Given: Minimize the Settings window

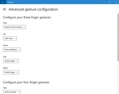Looking at the screenshot, I should click(x=104, y=2).
